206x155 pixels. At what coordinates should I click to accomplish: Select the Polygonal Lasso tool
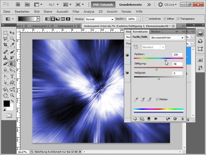tap(5, 38)
